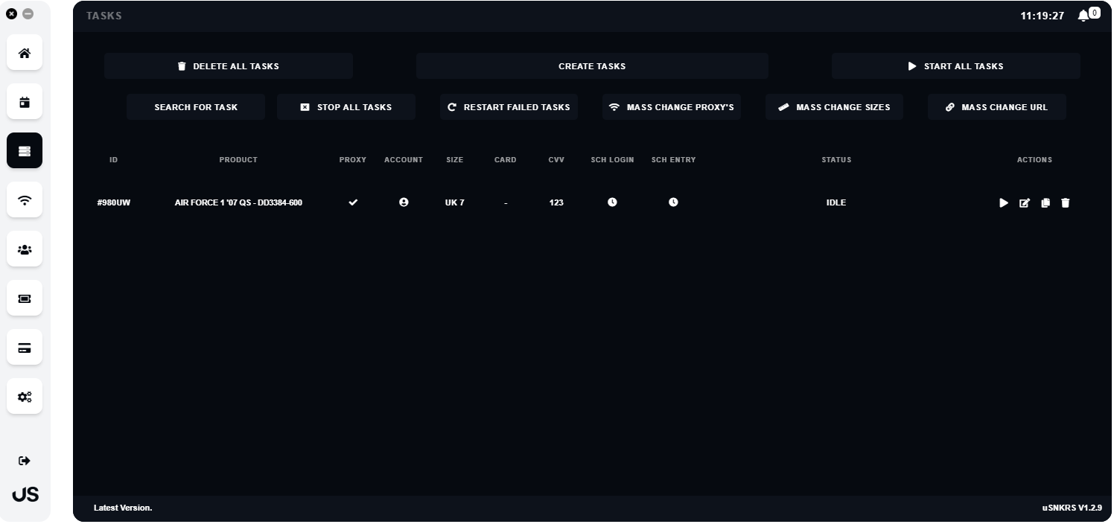Click the logout icon in sidebar

click(x=25, y=461)
